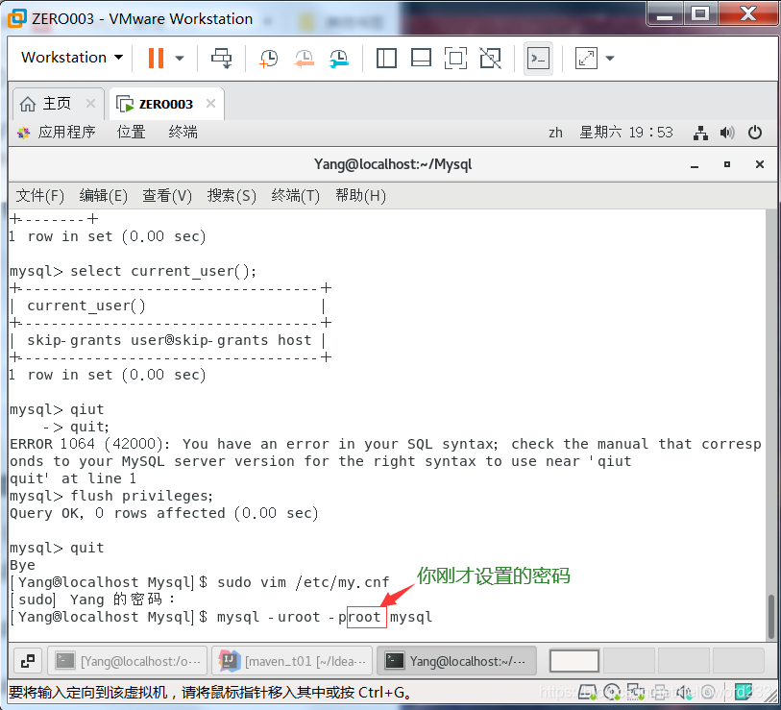Click 'mysql> flush privileges;' line
This screenshot has height=710, width=781.
tap(111, 497)
